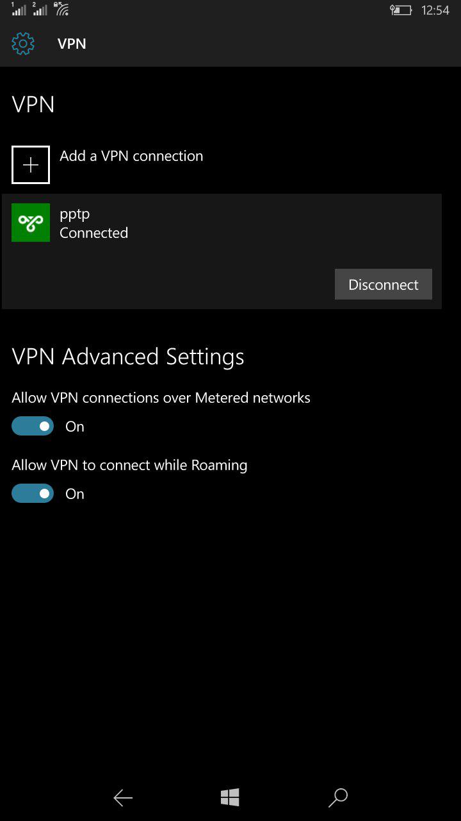Image resolution: width=461 pixels, height=821 pixels.
Task: Tap the SIM 1 signal strength icon
Action: pyautogui.click(x=19, y=10)
